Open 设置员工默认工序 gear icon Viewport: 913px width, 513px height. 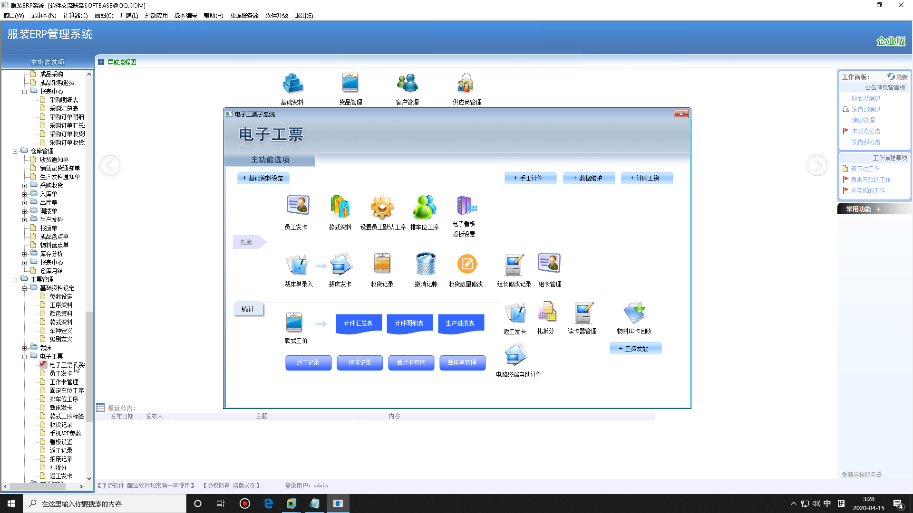tap(382, 206)
